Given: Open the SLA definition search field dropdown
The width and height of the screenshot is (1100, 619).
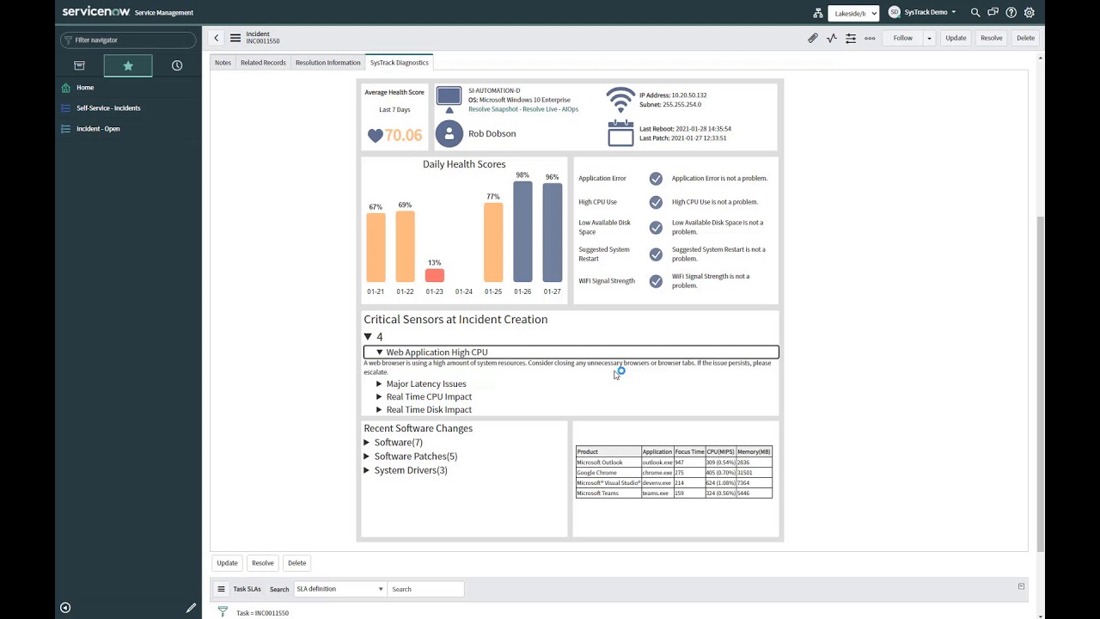Looking at the screenshot, I should pyautogui.click(x=340, y=589).
